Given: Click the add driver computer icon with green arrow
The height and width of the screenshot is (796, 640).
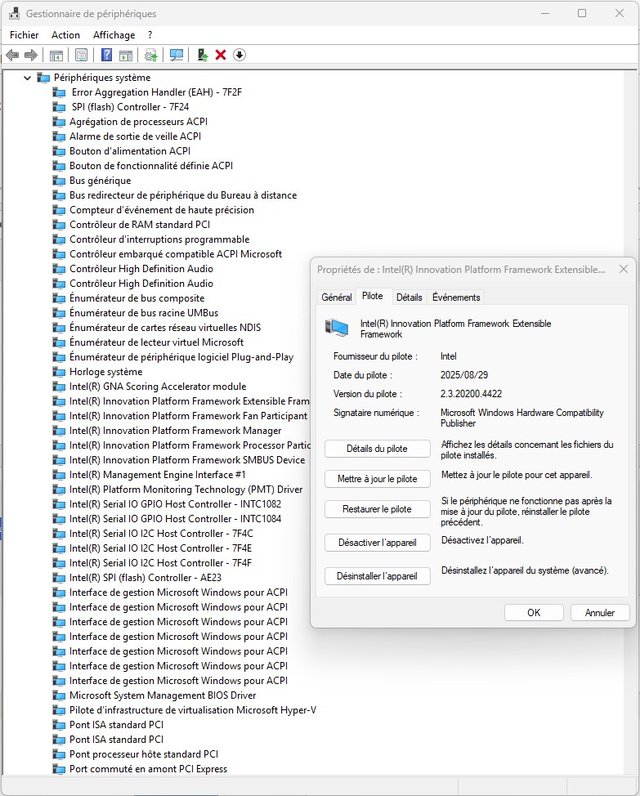Looking at the screenshot, I should [203, 55].
